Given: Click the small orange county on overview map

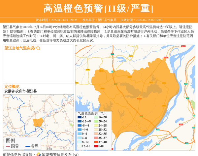Looking at the screenshot, I should point(38,123).
